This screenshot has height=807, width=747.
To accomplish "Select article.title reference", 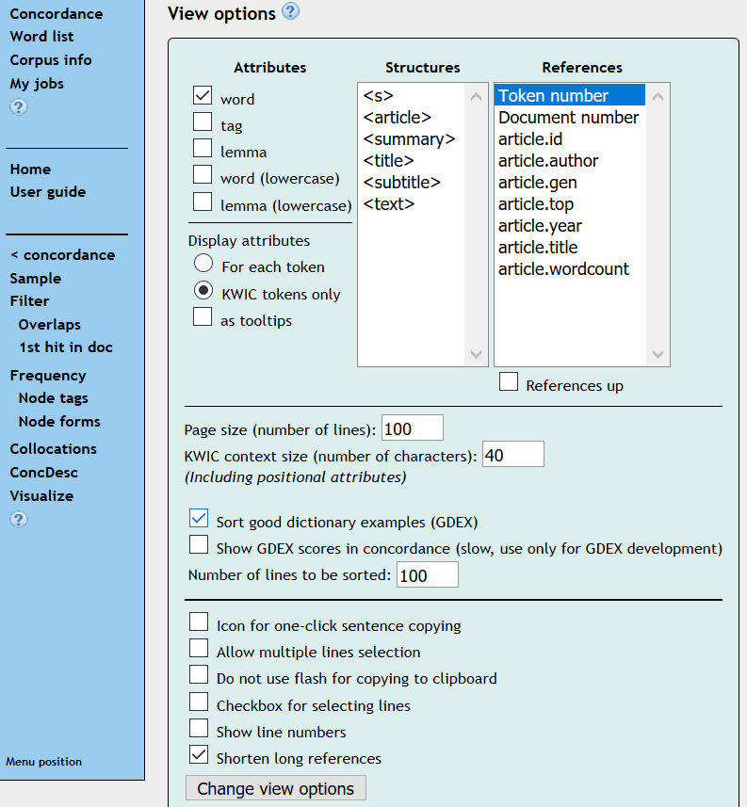I will click(x=569, y=247).
